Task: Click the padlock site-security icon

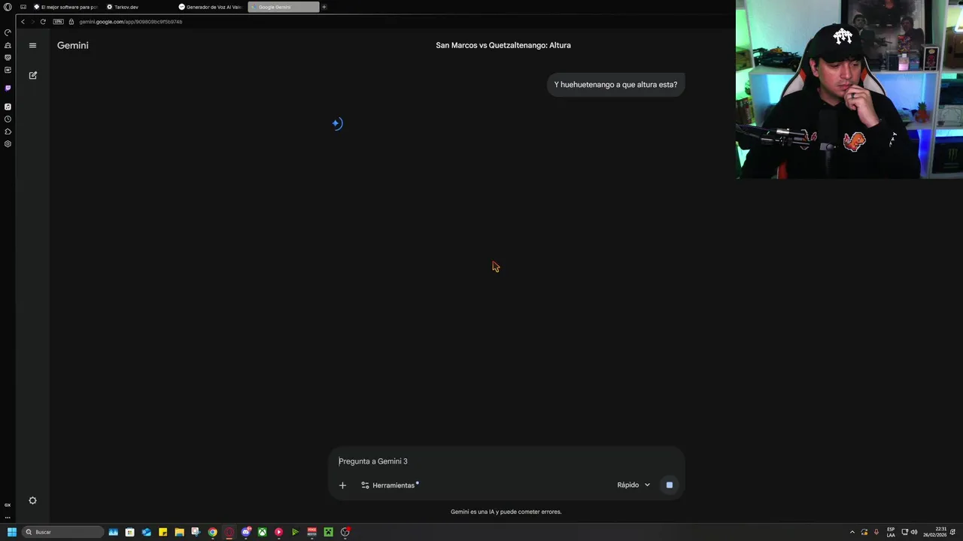Action: 71,22
